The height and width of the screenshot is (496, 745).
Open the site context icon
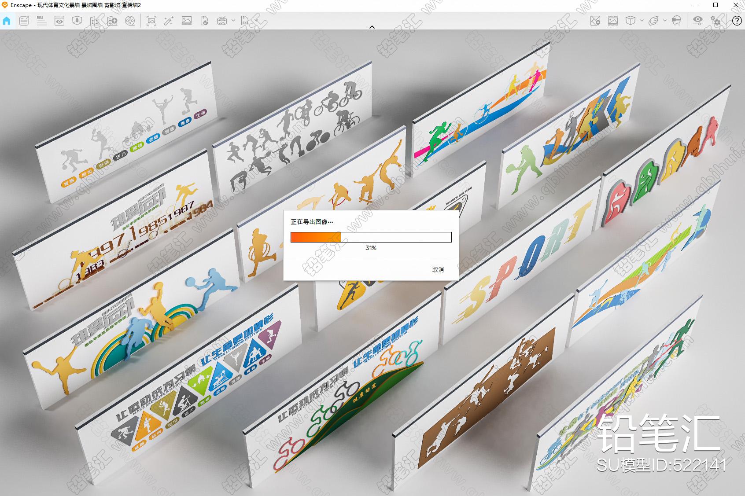point(77,21)
